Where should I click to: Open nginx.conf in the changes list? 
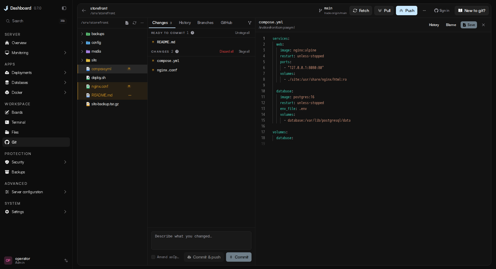[x=201, y=70]
